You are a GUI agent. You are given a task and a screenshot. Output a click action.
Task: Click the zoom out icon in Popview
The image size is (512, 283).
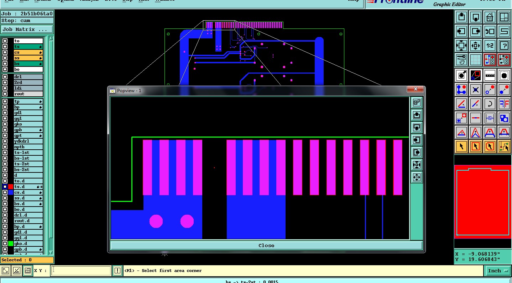click(x=417, y=177)
